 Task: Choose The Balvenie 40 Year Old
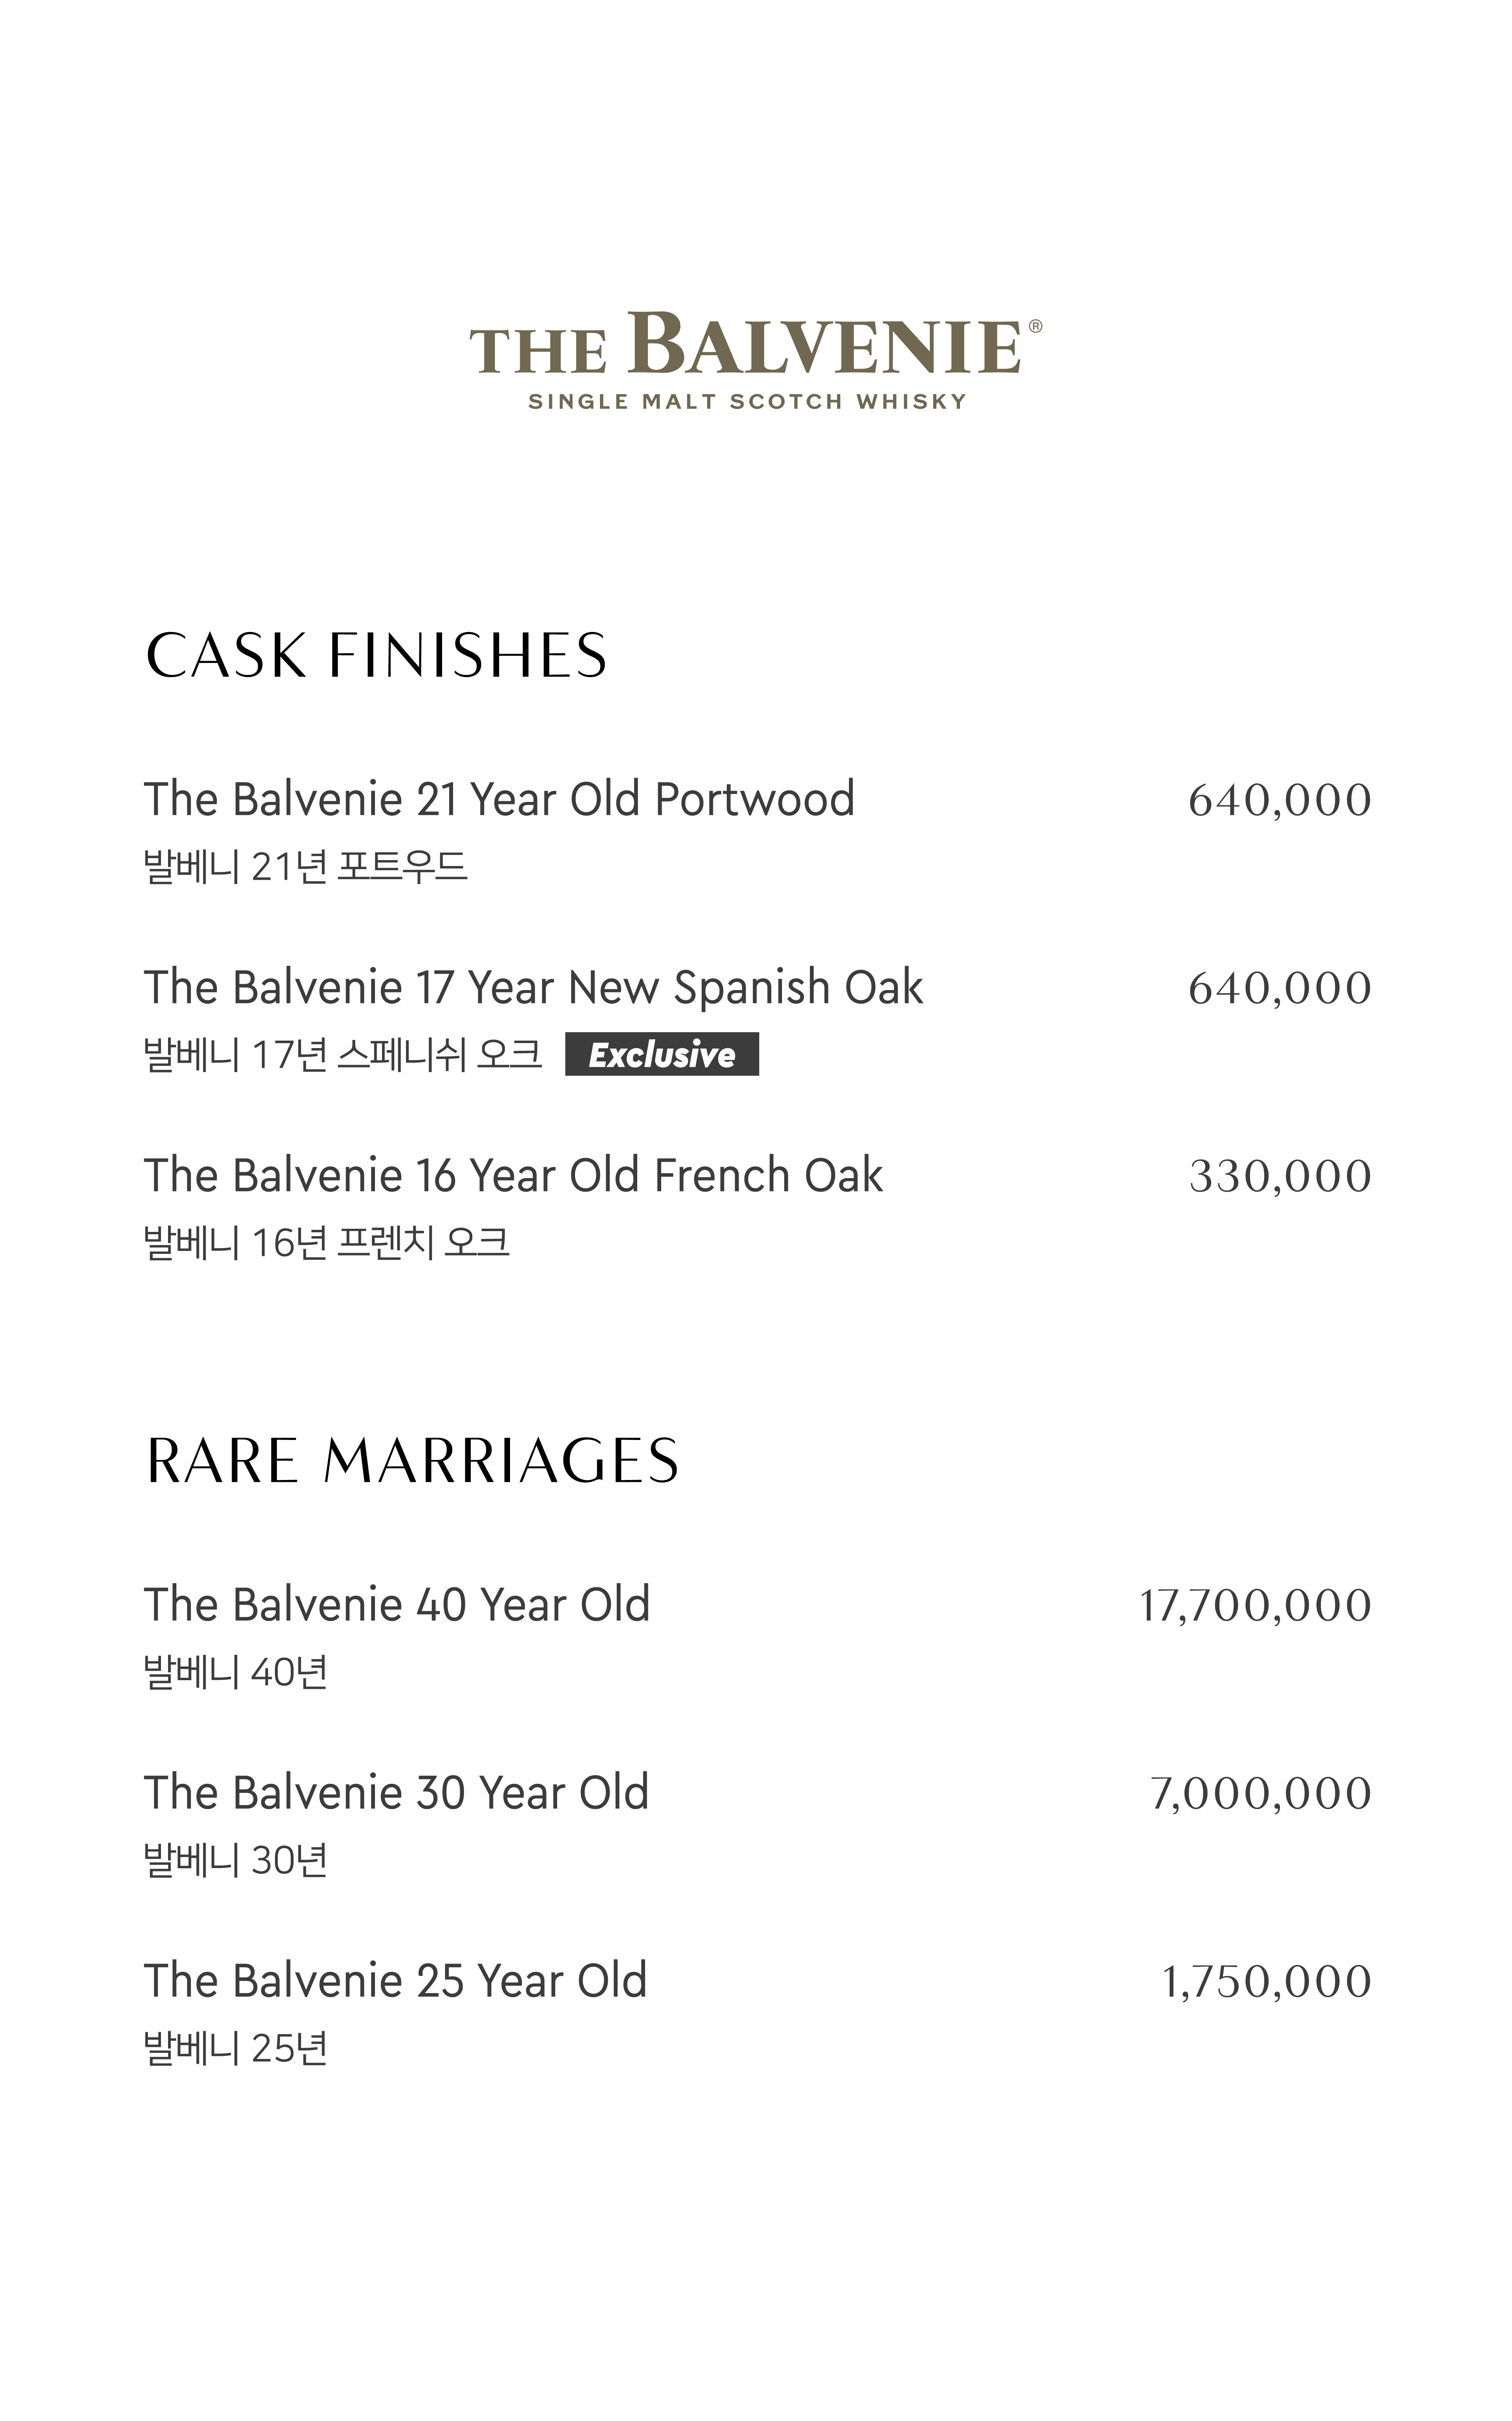click(397, 1604)
